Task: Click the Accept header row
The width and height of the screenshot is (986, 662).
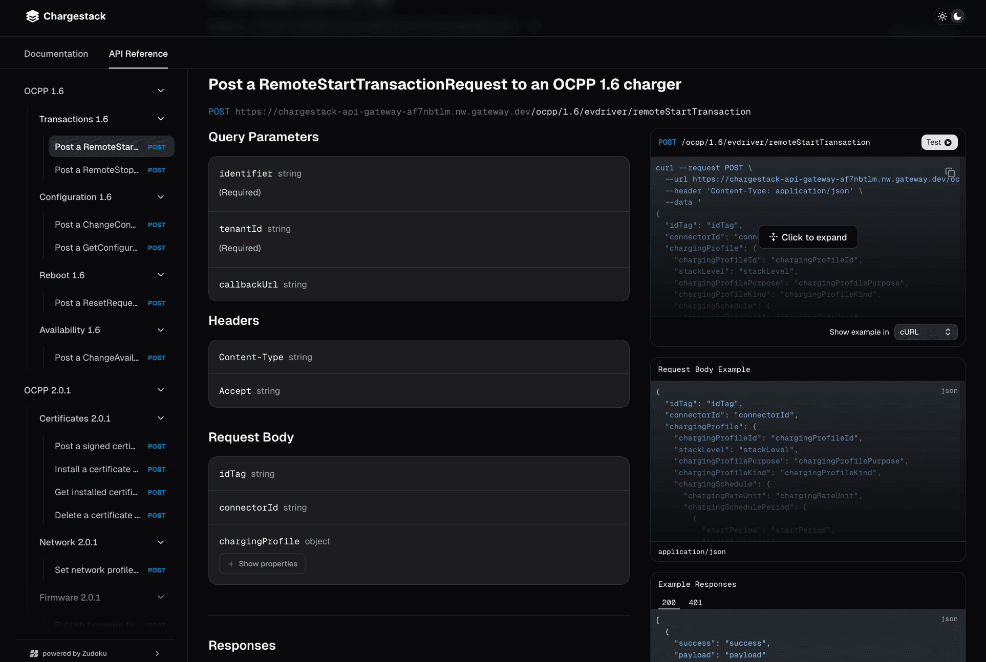Action: 419,391
